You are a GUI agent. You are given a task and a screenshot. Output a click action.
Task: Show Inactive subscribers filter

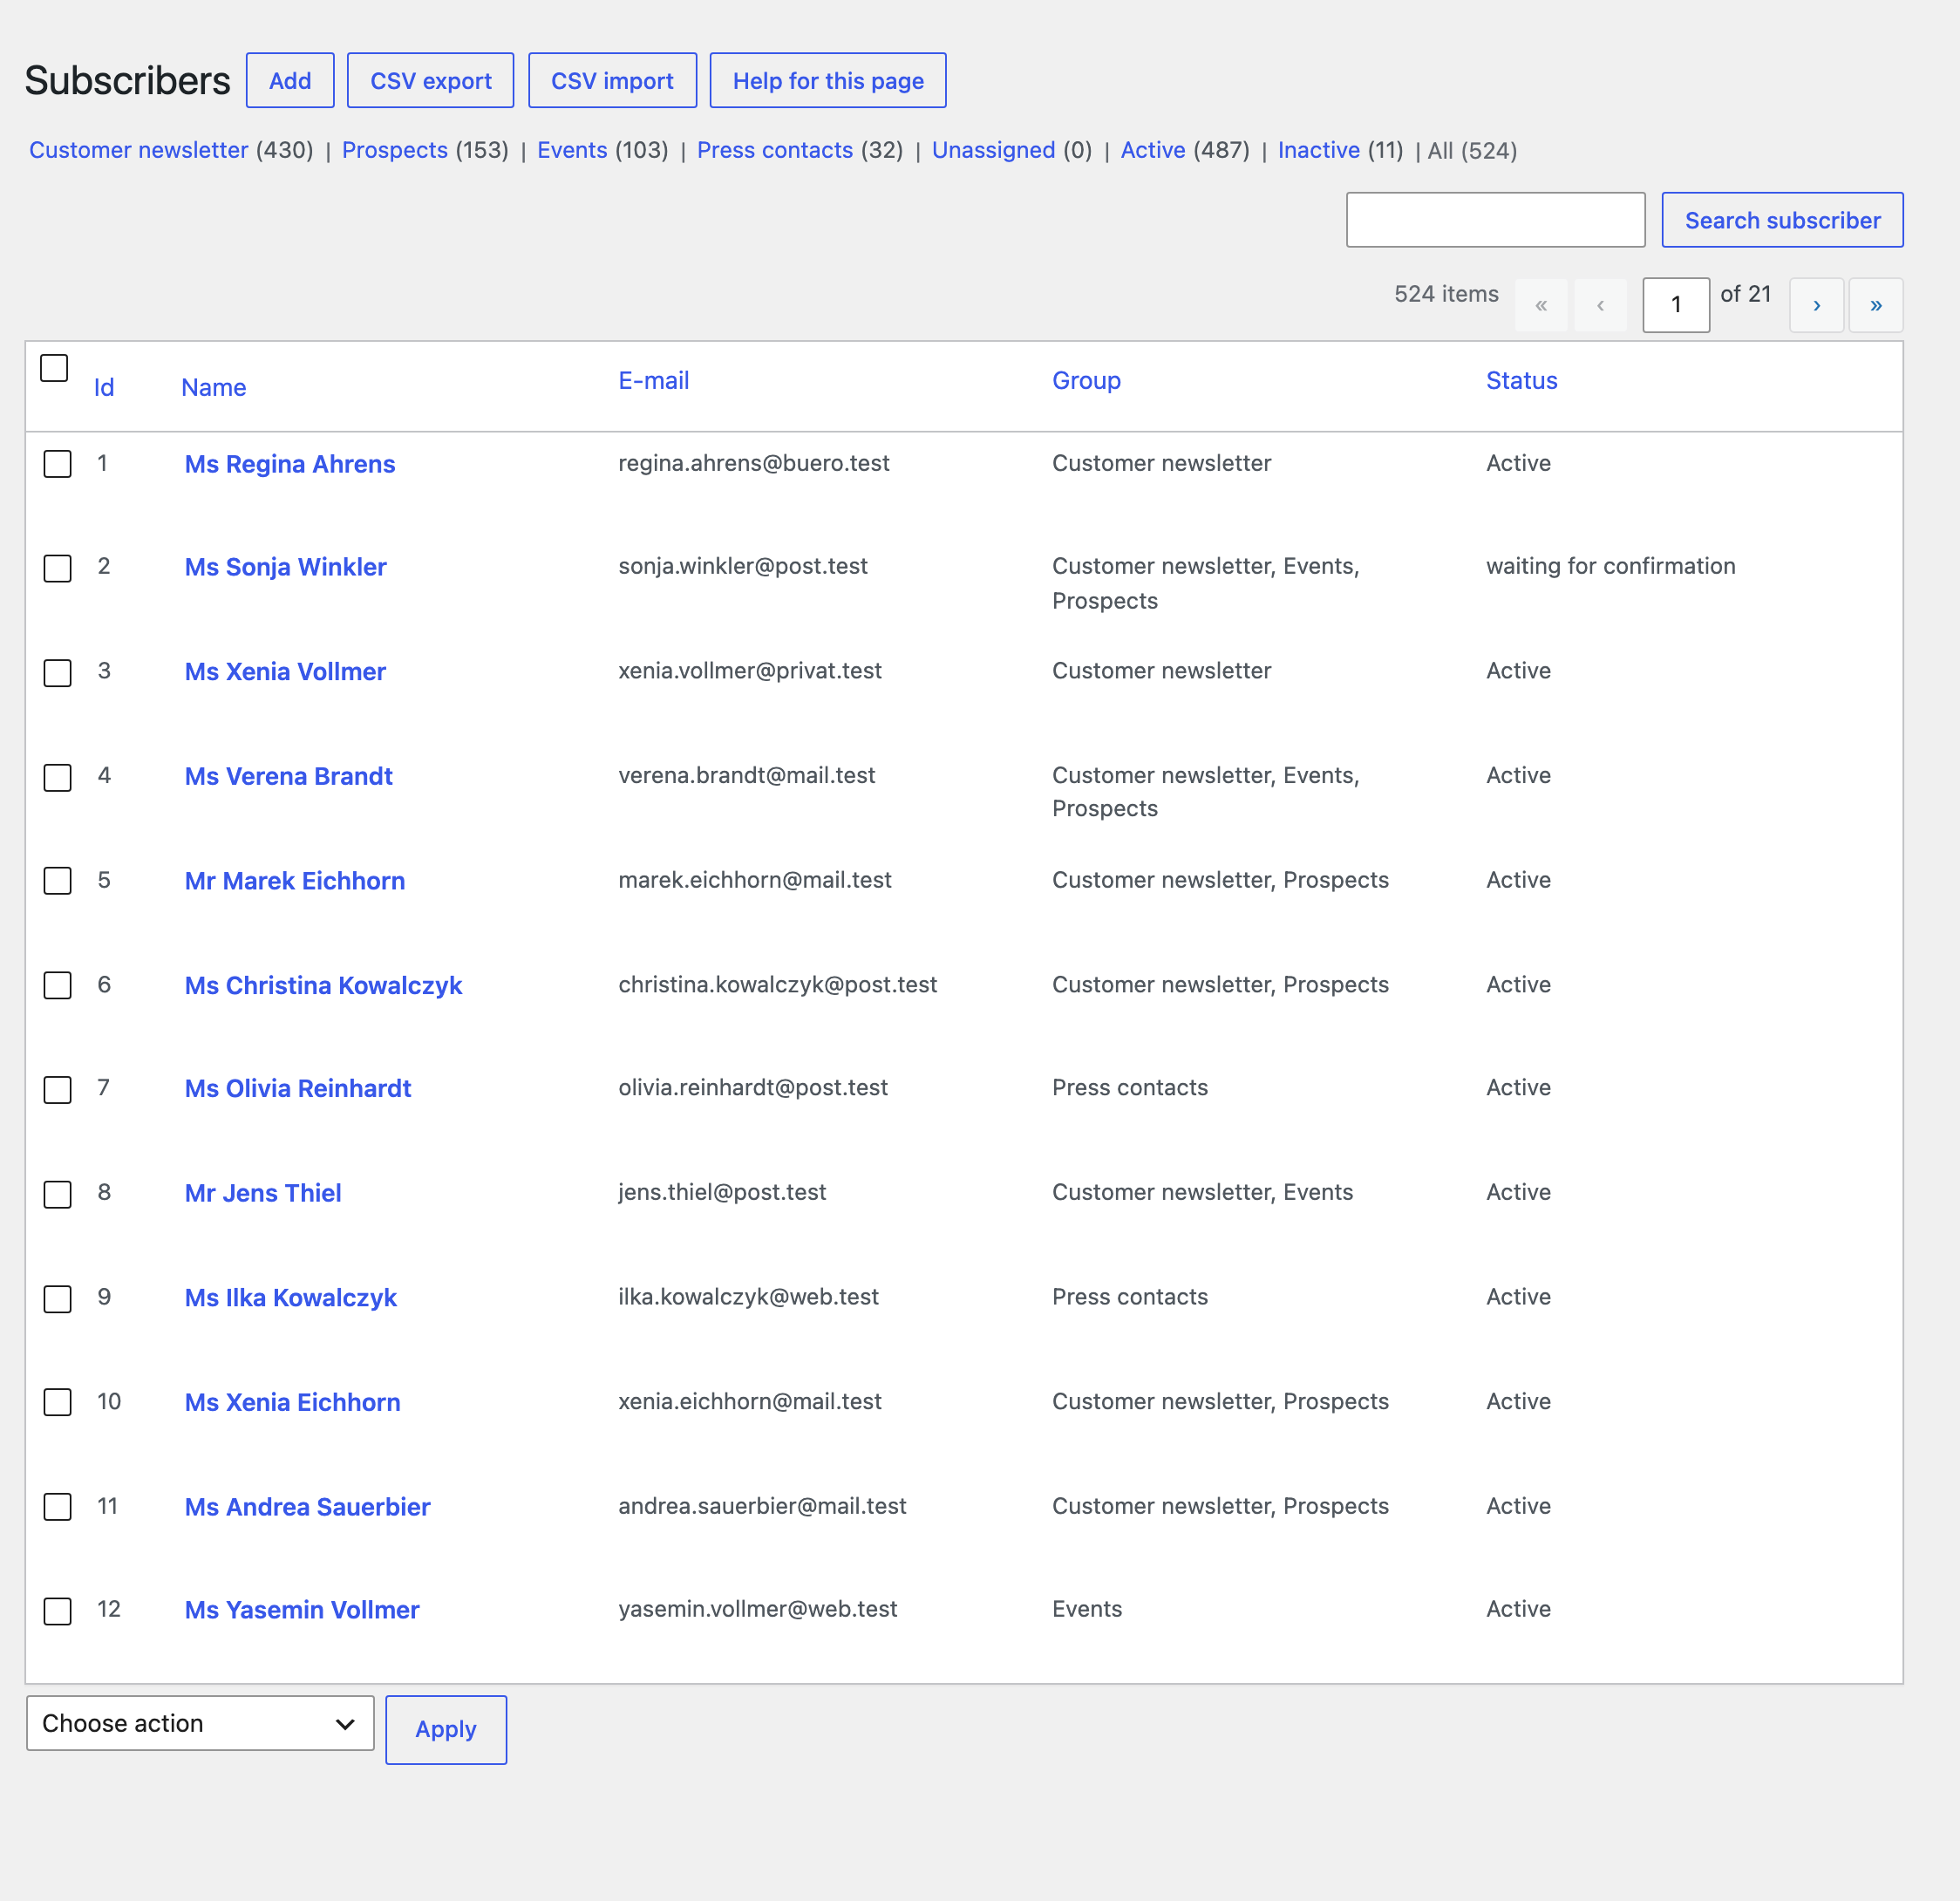pyautogui.click(x=1319, y=150)
